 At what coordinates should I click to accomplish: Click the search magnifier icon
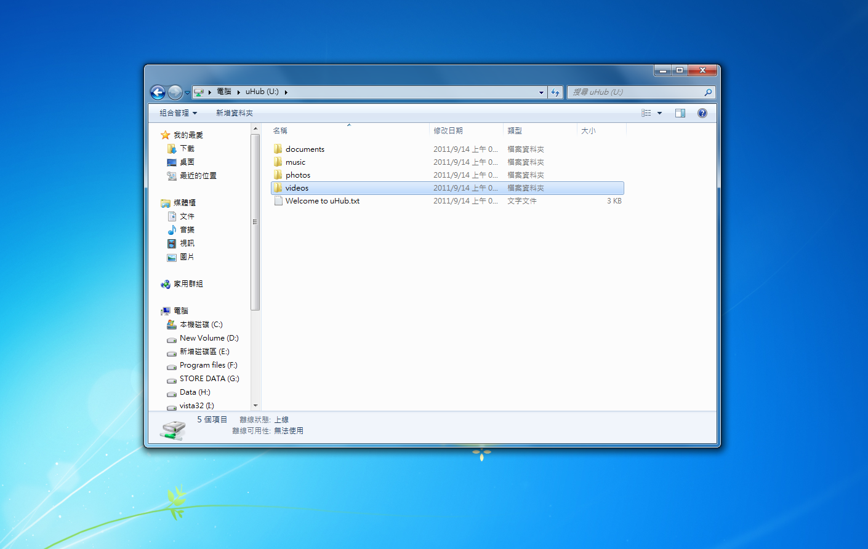point(708,92)
